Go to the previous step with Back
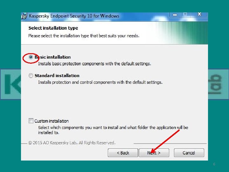Screen dimensions: 229x172 click(x=123, y=153)
